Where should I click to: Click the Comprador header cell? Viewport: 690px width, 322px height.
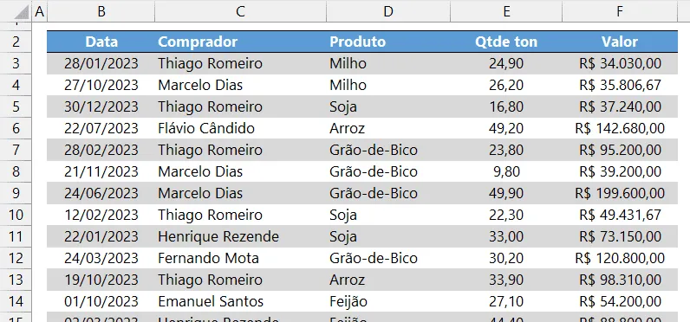tap(240, 42)
